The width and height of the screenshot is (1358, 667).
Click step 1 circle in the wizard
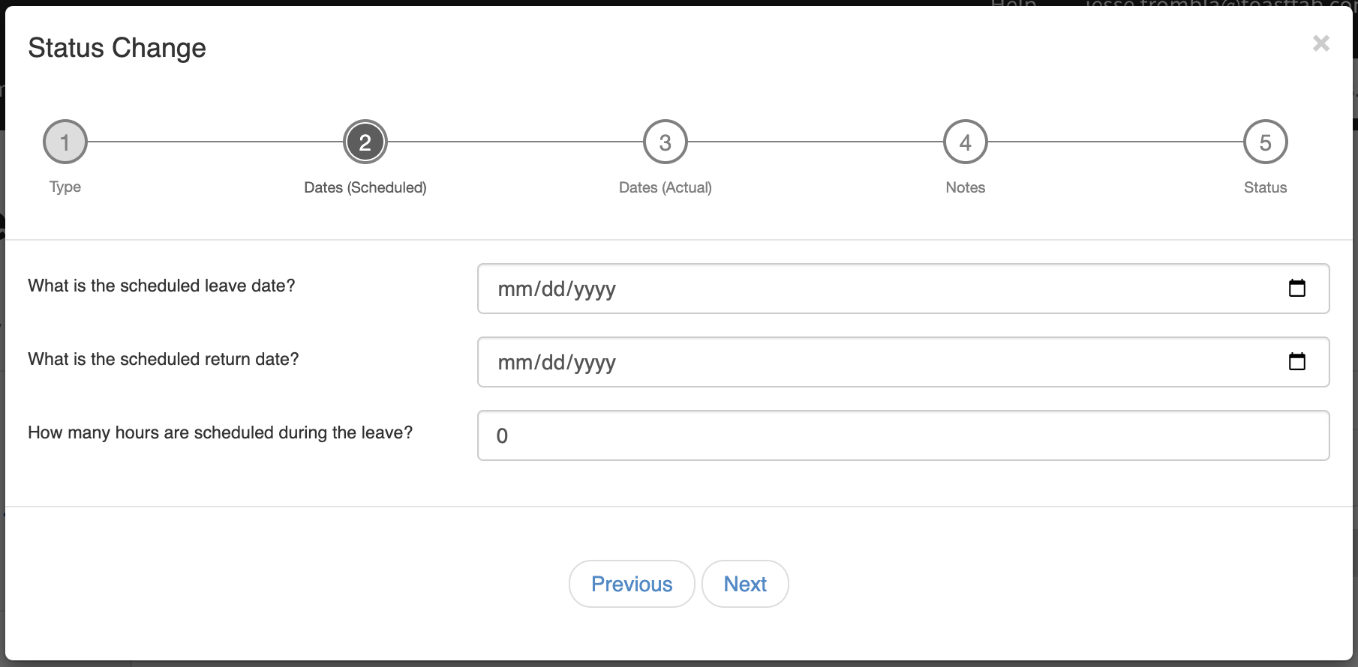65,142
